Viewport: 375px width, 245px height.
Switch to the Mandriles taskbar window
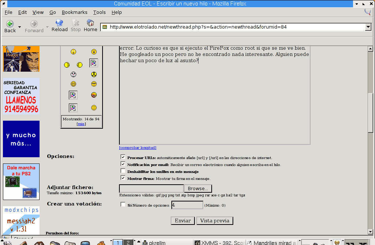272,242
